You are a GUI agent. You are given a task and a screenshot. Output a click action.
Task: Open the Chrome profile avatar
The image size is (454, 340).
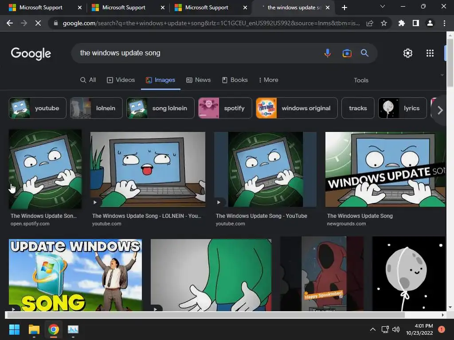(x=430, y=23)
